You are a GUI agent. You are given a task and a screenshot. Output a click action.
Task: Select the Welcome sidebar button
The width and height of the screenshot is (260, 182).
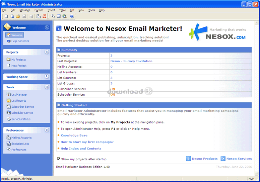tap(15, 35)
